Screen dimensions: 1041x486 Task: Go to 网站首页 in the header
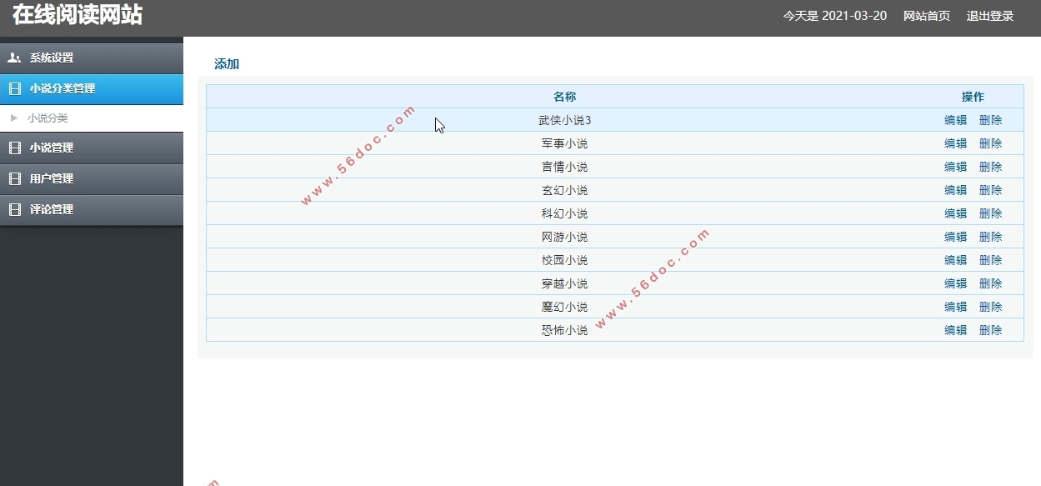[x=927, y=16]
